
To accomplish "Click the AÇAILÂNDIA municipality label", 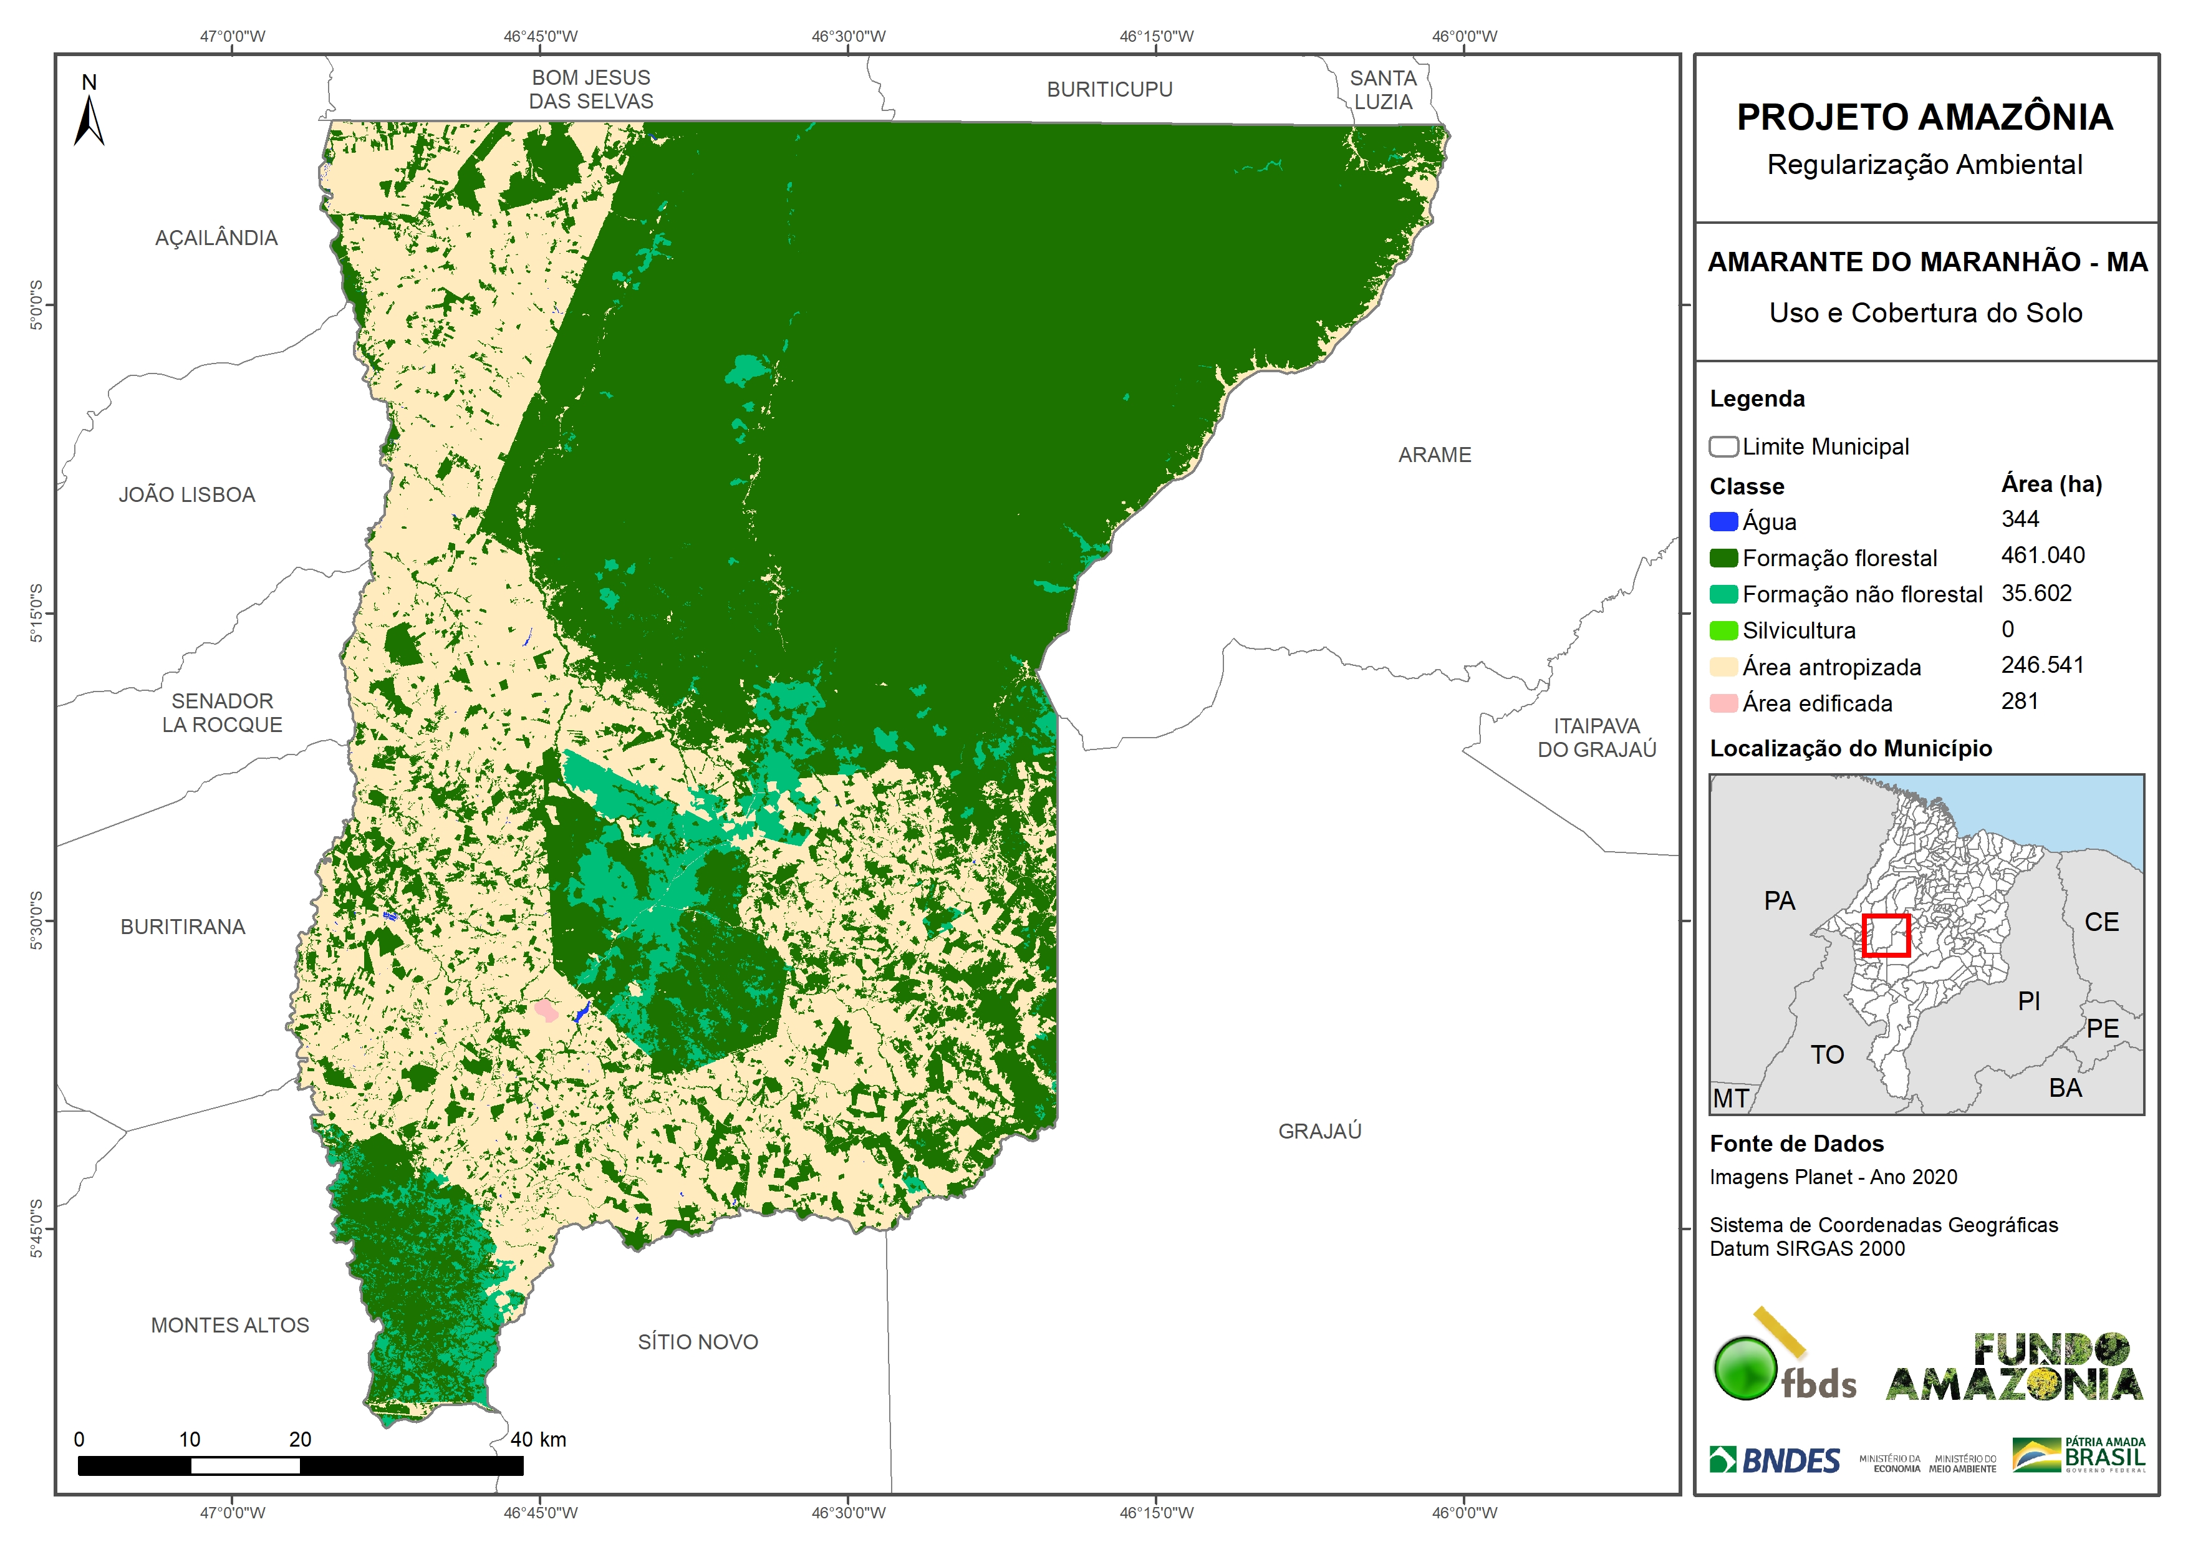I will [x=216, y=238].
